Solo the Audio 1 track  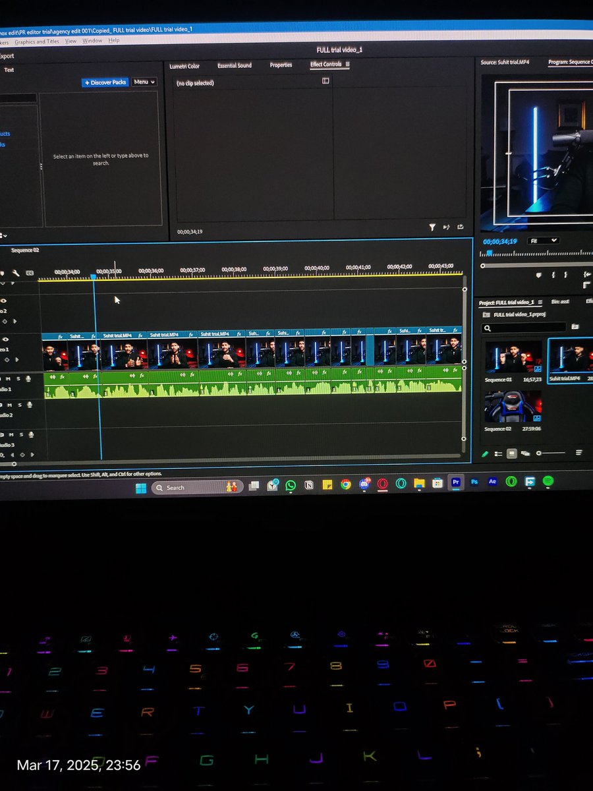click(18, 378)
